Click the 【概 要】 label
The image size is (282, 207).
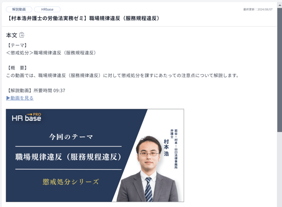tap(17, 68)
